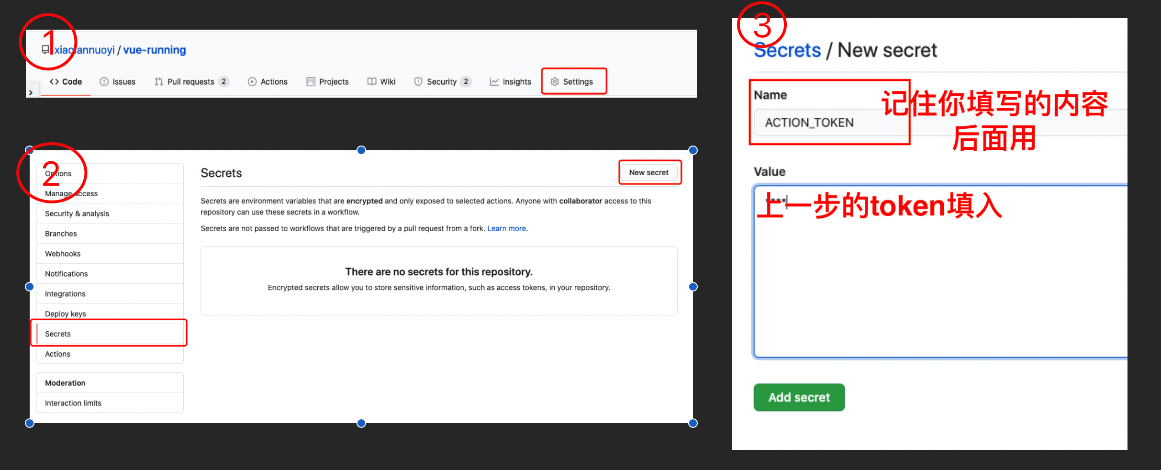Viewport: 1161px width, 470px height.
Task: Click the Secrets page heading
Action: pyautogui.click(x=221, y=173)
